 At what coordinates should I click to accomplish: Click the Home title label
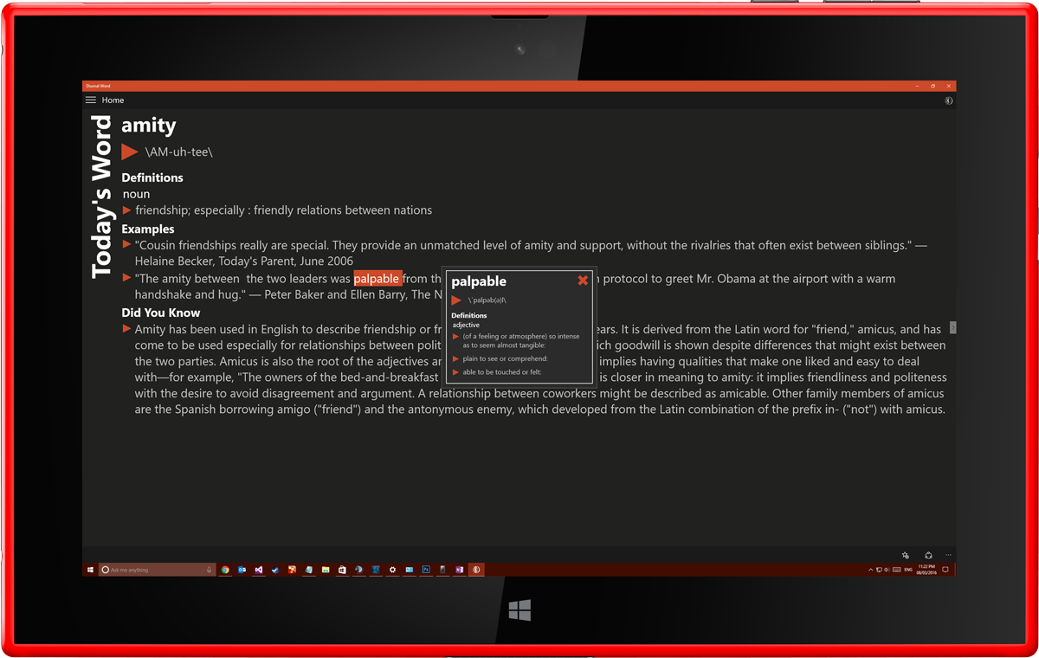coord(113,100)
